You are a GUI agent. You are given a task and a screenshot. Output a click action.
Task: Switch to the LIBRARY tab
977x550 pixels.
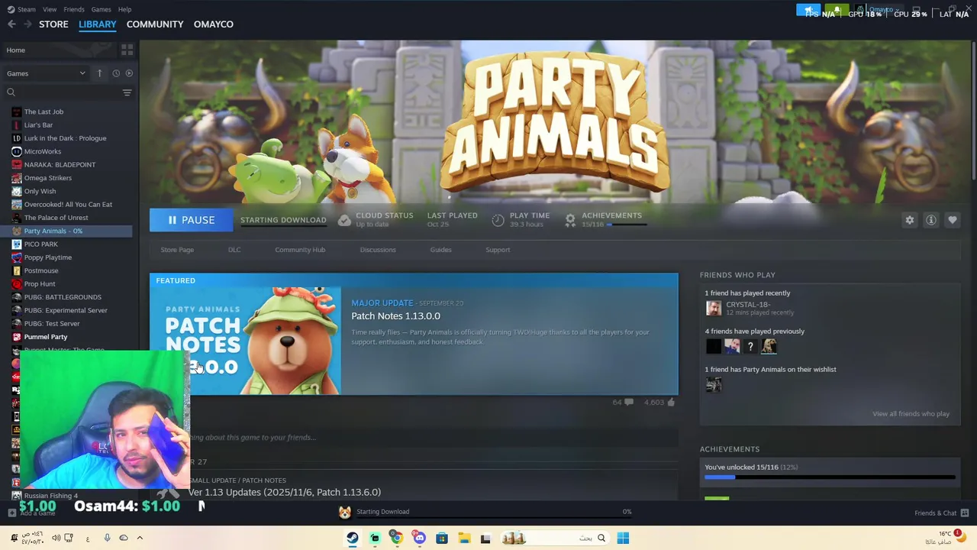(98, 24)
